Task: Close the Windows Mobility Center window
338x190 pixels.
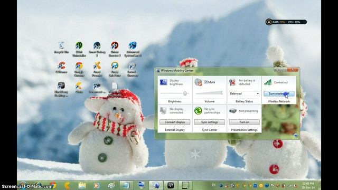Action: tap(293, 70)
